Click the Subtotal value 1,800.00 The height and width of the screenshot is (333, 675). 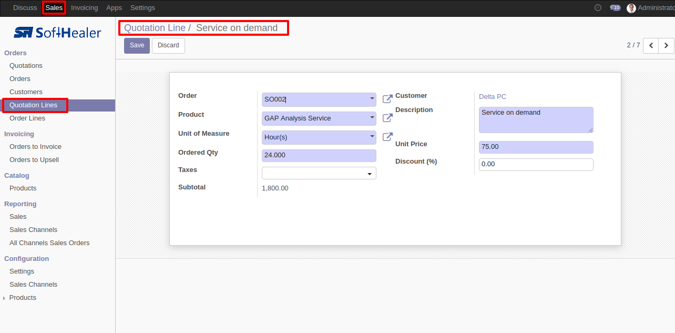(x=275, y=188)
